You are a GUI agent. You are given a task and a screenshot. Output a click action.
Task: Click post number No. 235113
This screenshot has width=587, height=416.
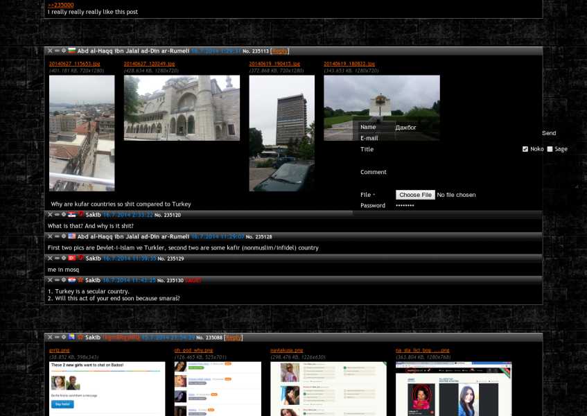(x=256, y=51)
